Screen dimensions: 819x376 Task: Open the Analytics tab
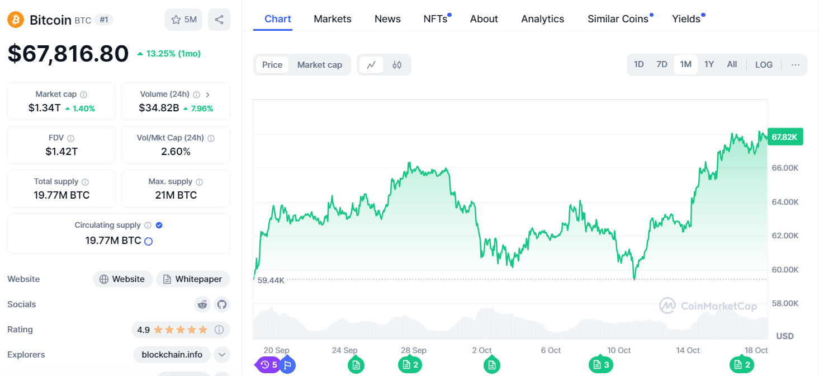pos(543,19)
